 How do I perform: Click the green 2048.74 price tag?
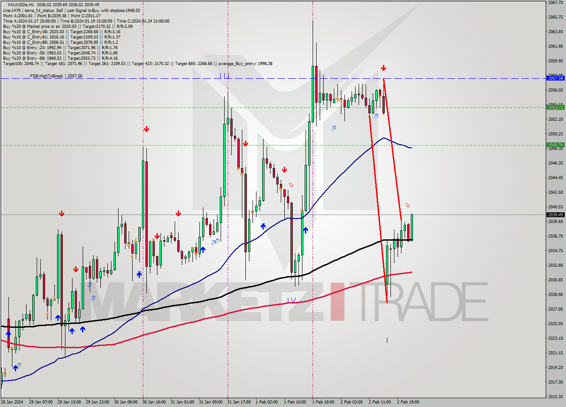click(x=555, y=145)
